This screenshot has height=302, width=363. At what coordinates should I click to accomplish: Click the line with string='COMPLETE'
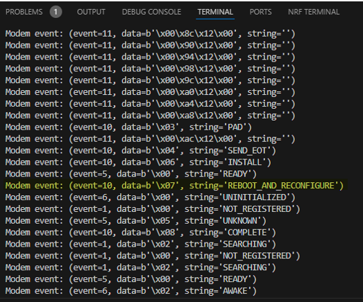tap(141, 233)
